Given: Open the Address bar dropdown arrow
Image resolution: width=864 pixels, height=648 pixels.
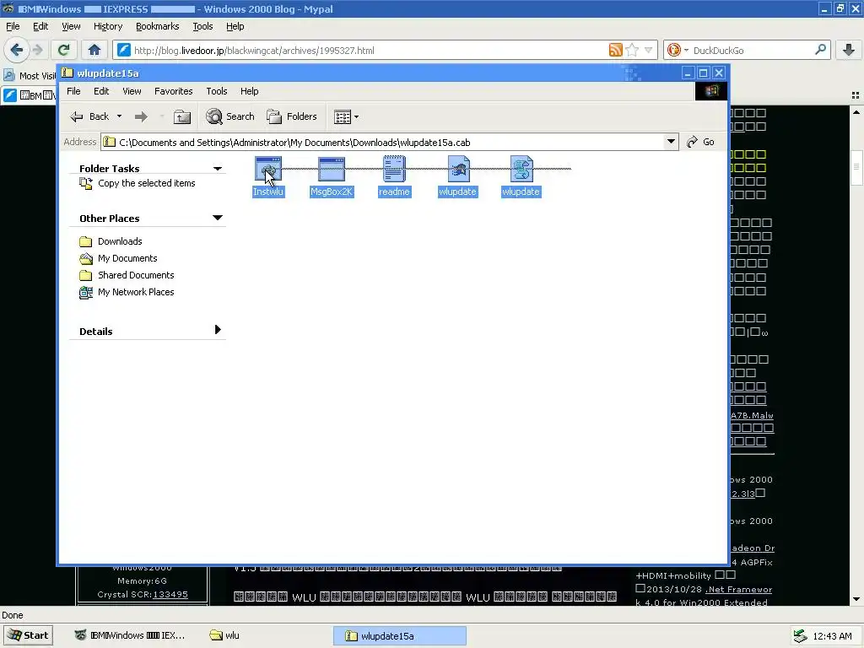Looking at the screenshot, I should [x=671, y=142].
